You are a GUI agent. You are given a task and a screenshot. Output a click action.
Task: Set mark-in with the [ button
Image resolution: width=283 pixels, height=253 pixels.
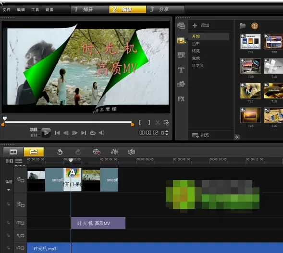[x=140, y=122]
